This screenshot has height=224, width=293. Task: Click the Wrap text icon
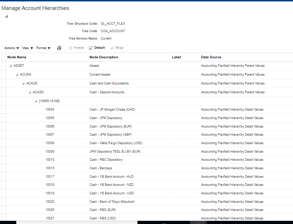tap(117, 48)
